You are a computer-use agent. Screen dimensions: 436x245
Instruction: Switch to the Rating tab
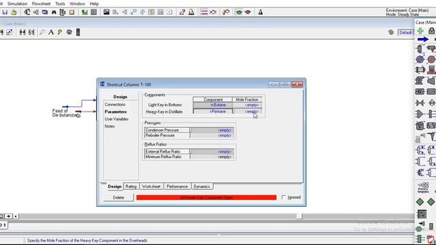tap(131, 186)
